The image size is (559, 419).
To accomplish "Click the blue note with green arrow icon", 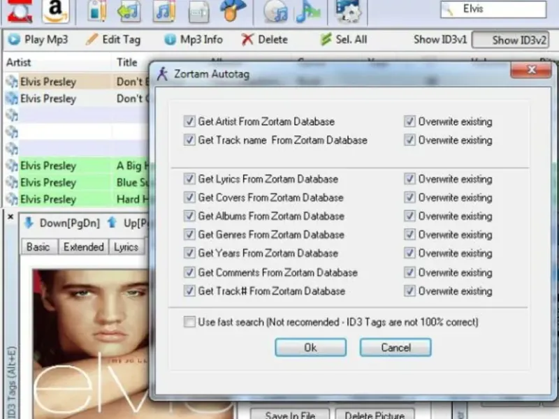I will pyautogui.click(x=308, y=11).
